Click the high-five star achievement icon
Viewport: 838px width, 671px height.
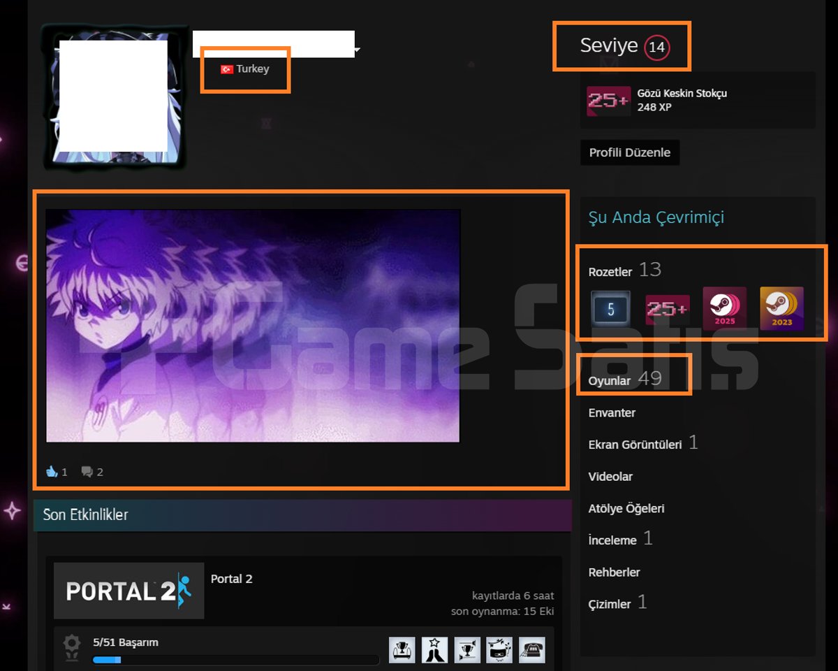(434, 650)
